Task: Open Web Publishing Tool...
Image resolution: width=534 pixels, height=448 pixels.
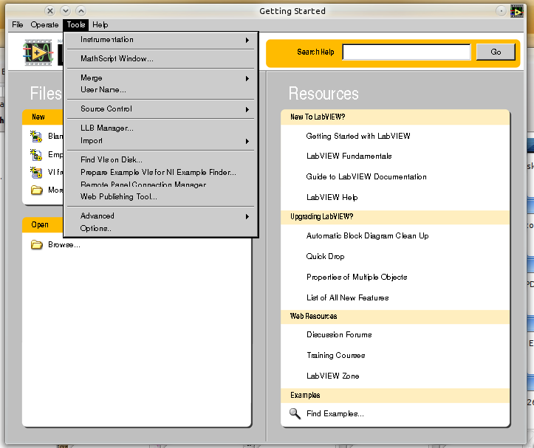Action: point(160,196)
